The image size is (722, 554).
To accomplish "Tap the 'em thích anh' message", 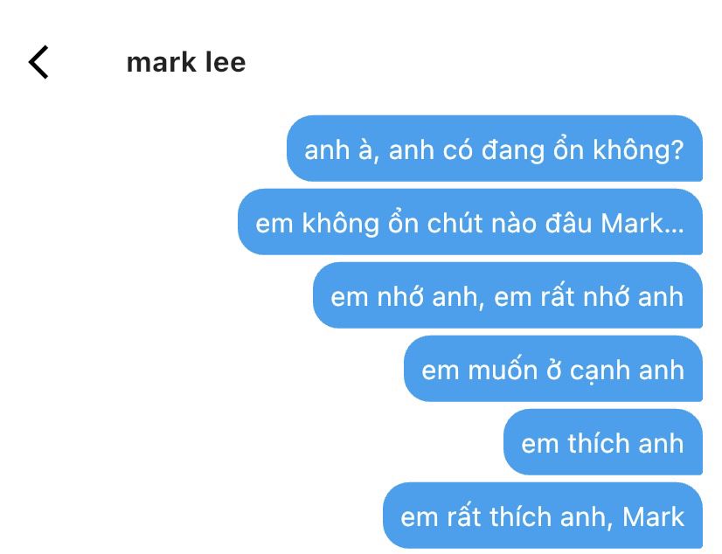I will pos(603,442).
